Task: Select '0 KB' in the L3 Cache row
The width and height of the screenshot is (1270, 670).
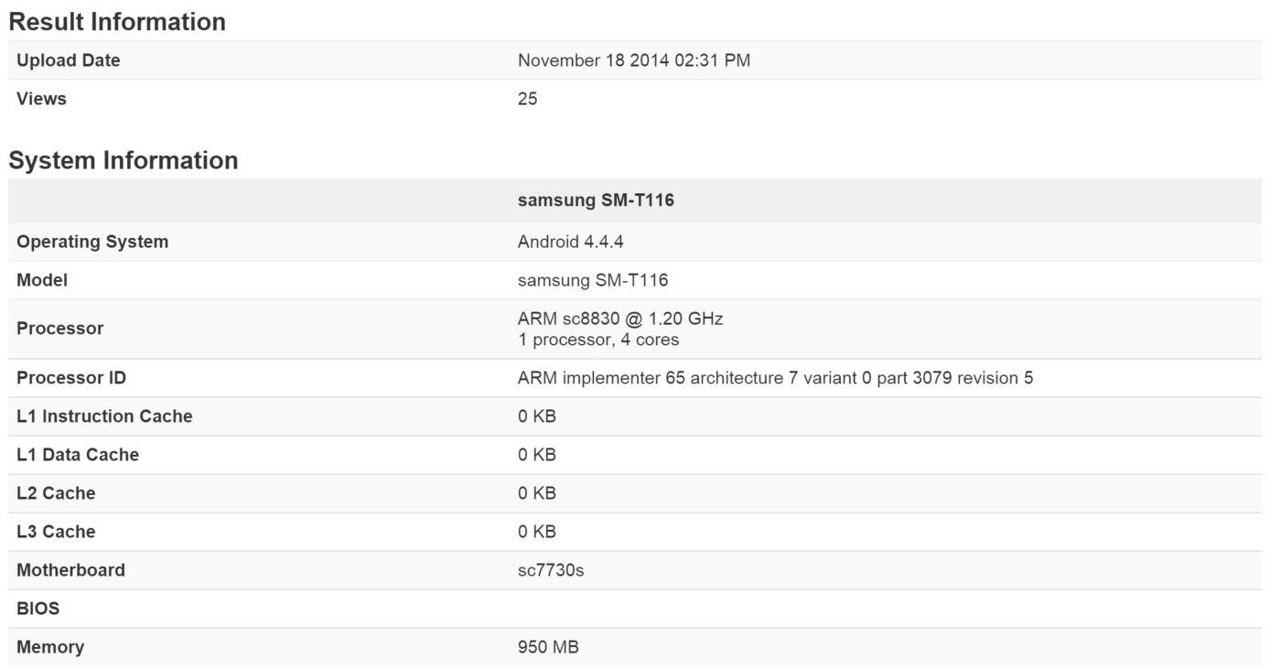Action: click(x=537, y=532)
